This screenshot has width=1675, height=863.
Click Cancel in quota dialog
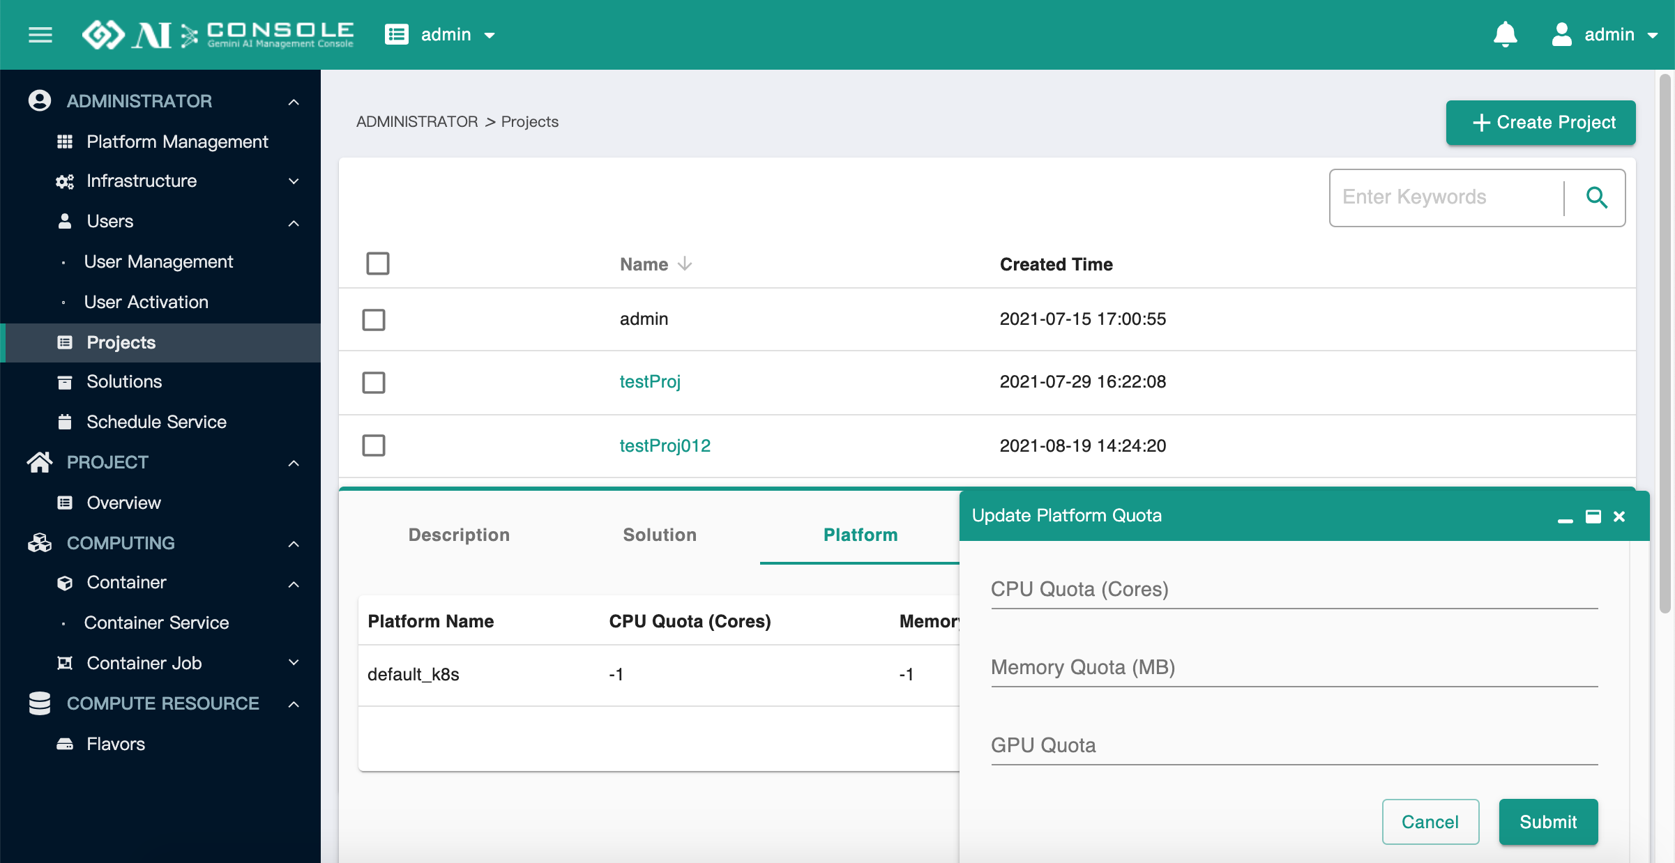pos(1430,822)
